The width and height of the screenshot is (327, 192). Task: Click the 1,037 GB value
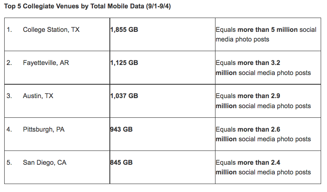pos(124,96)
